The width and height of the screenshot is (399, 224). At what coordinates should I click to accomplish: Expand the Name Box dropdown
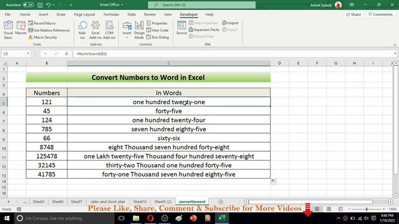28,54
